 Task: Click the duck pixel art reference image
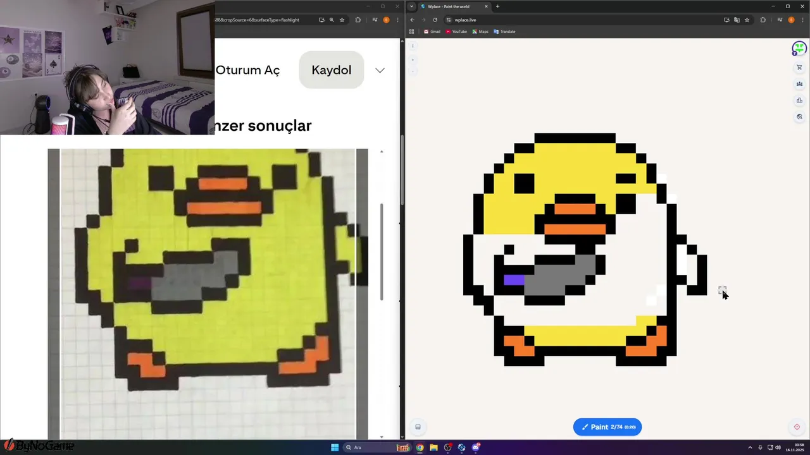pos(208,294)
